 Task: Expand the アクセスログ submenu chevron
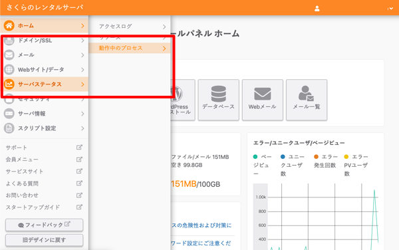point(164,27)
